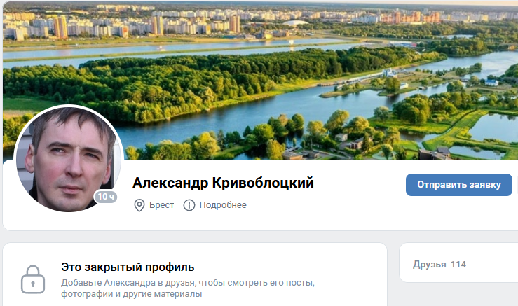Viewport: 518px width, 306px height.
Task: Open the panoramic river cover photo
Action: click(260, 81)
